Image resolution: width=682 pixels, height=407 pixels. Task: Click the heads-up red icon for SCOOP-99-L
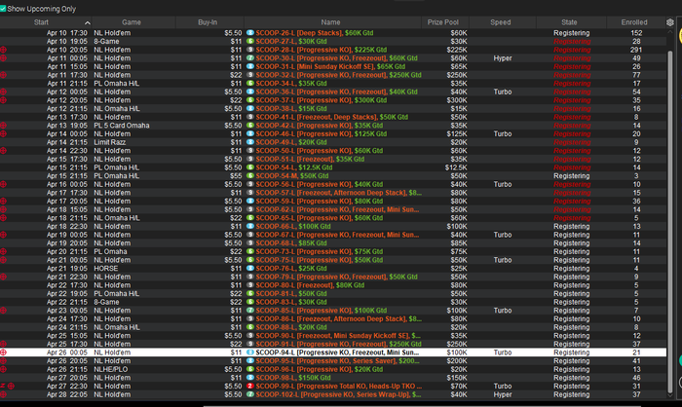click(250, 387)
